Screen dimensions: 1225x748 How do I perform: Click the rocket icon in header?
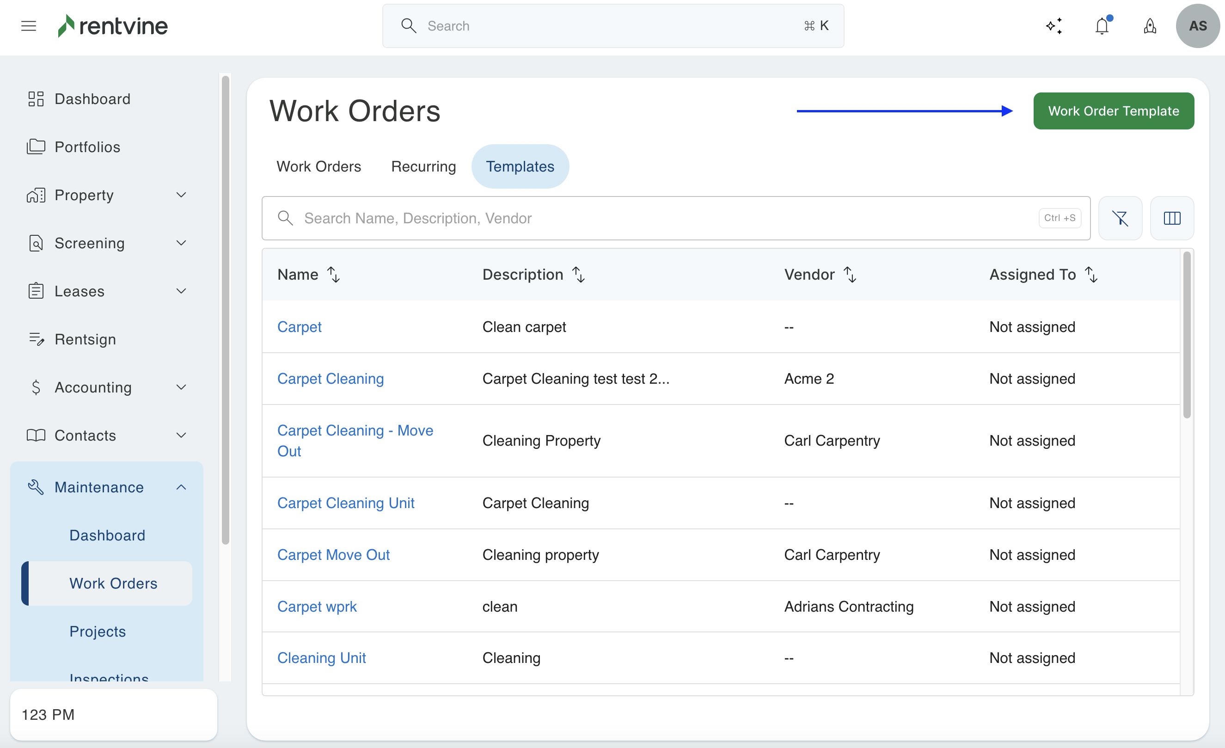tap(1150, 26)
